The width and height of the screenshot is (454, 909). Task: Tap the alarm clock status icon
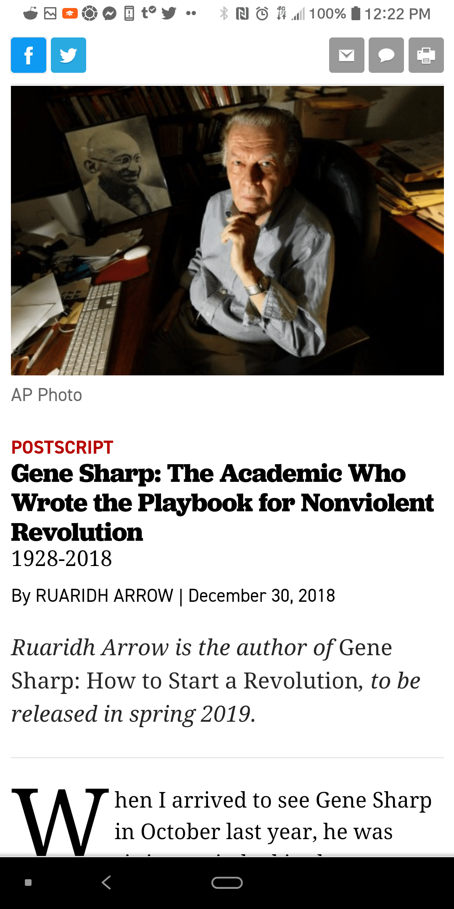click(262, 14)
